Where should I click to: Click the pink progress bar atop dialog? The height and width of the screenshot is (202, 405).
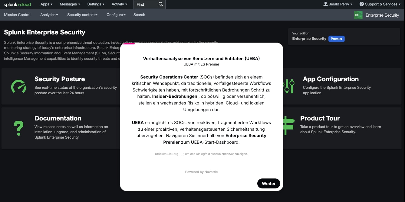point(128,43)
